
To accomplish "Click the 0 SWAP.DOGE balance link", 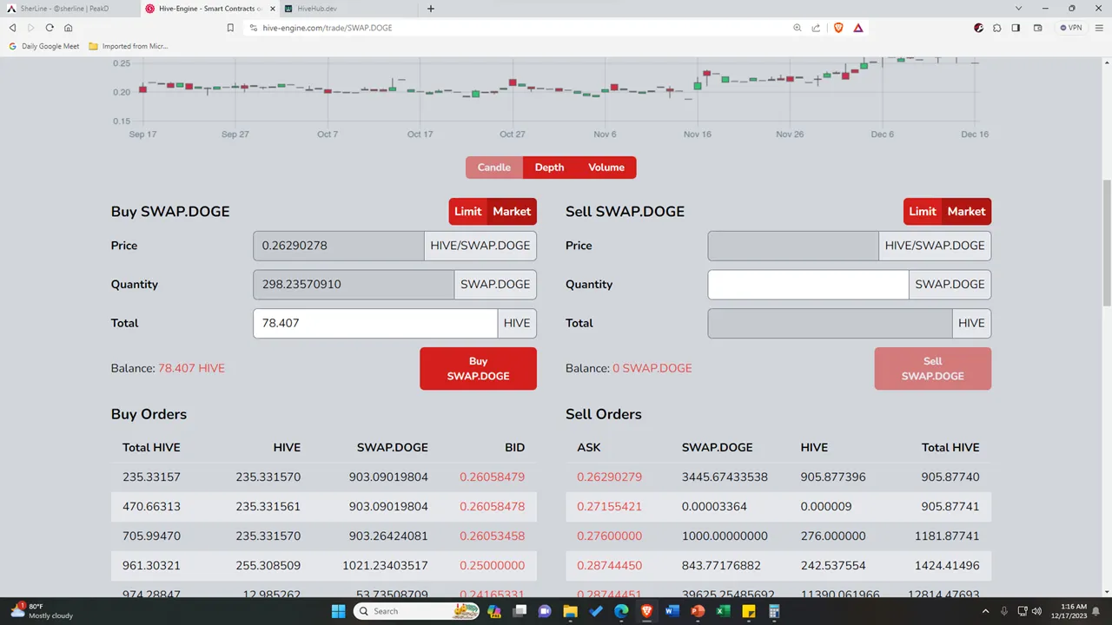I will point(652,368).
